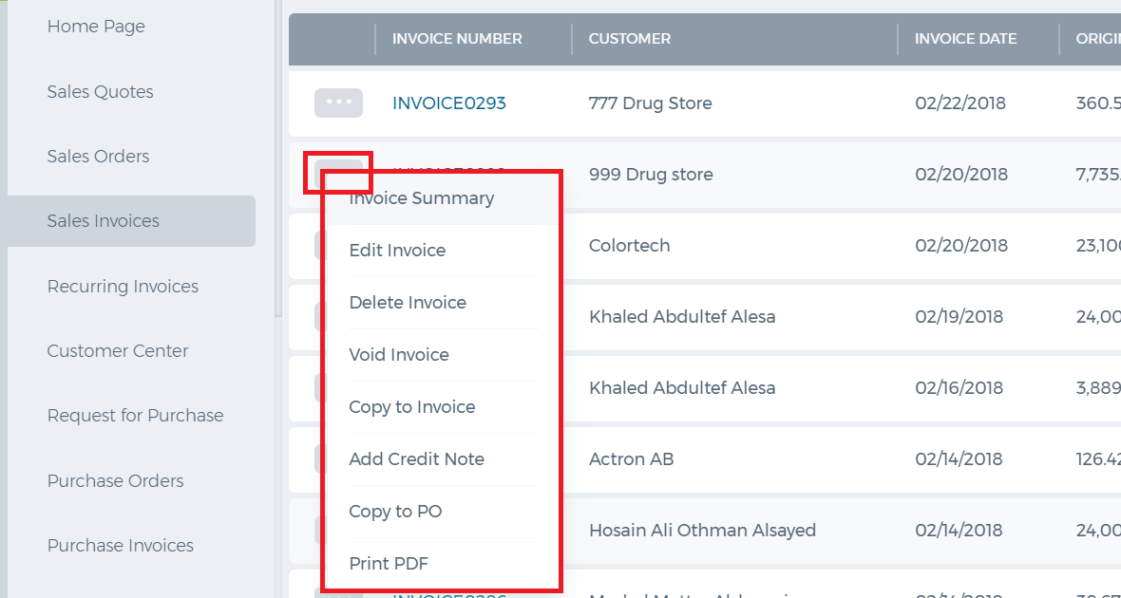Click the sidebar vertical scrollbar
The width and height of the screenshot is (1121, 598).
278,159
